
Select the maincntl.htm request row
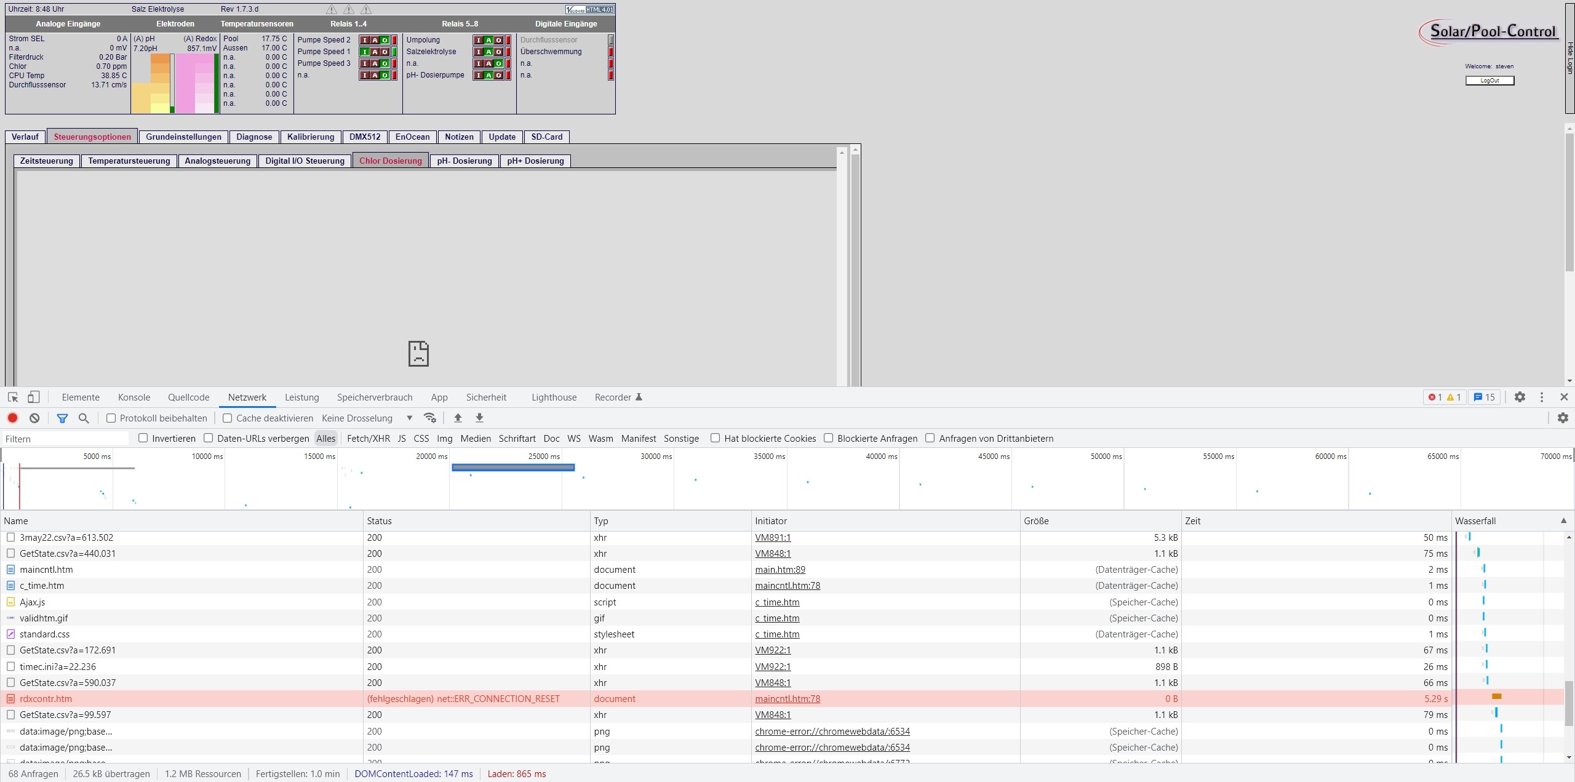pyautogui.click(x=783, y=570)
